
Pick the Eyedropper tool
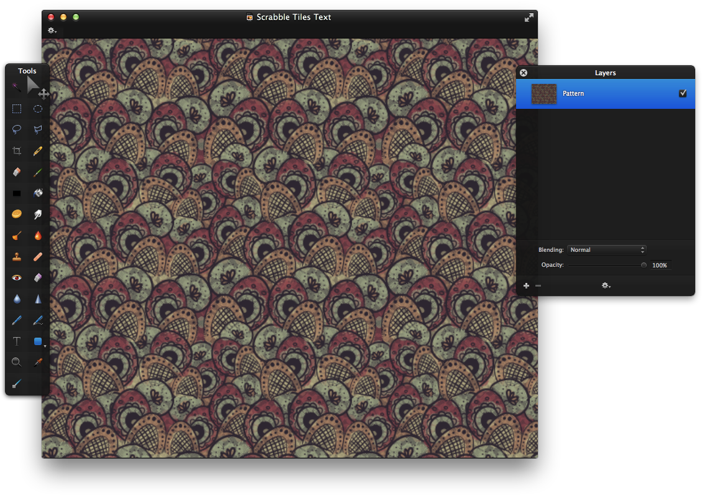point(38,362)
